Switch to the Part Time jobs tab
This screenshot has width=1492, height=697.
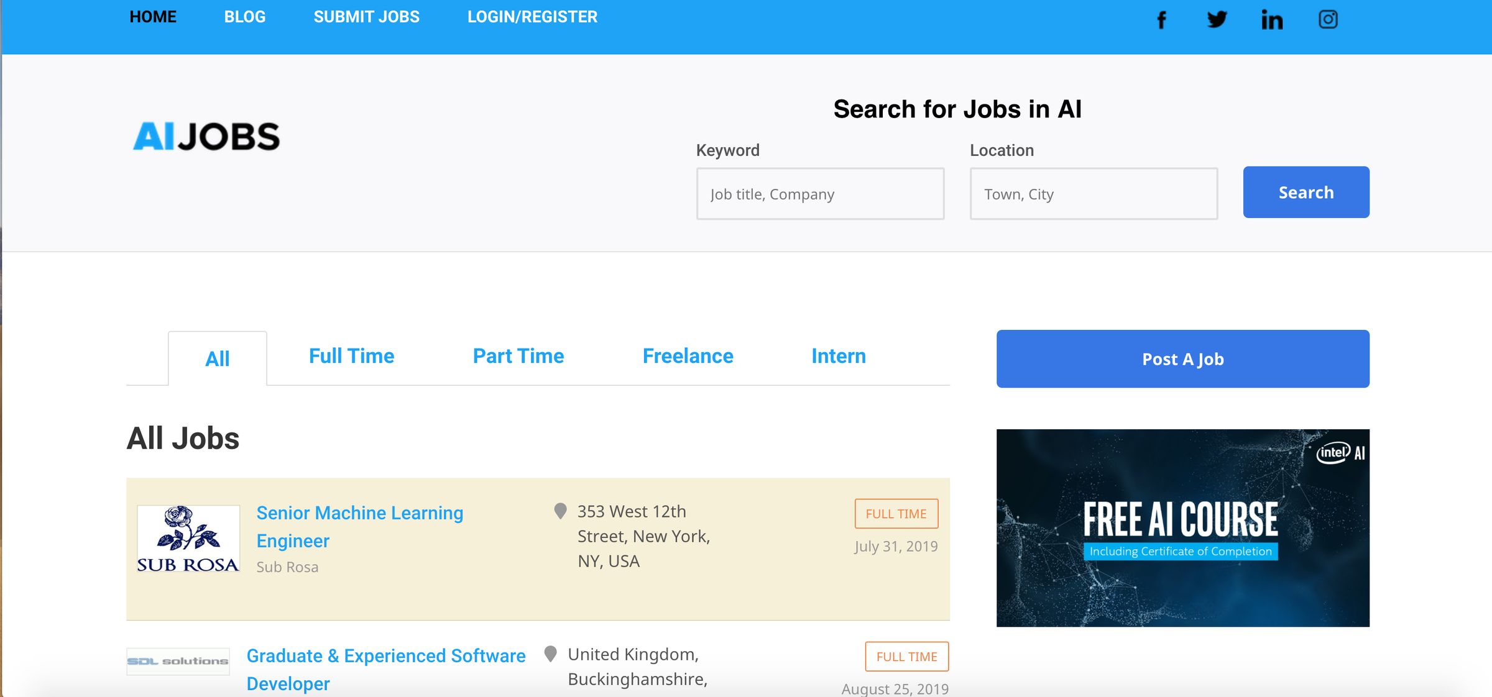(x=518, y=355)
